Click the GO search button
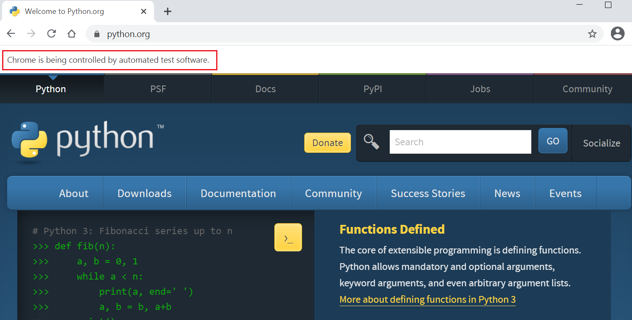632x320 pixels. 553,141
